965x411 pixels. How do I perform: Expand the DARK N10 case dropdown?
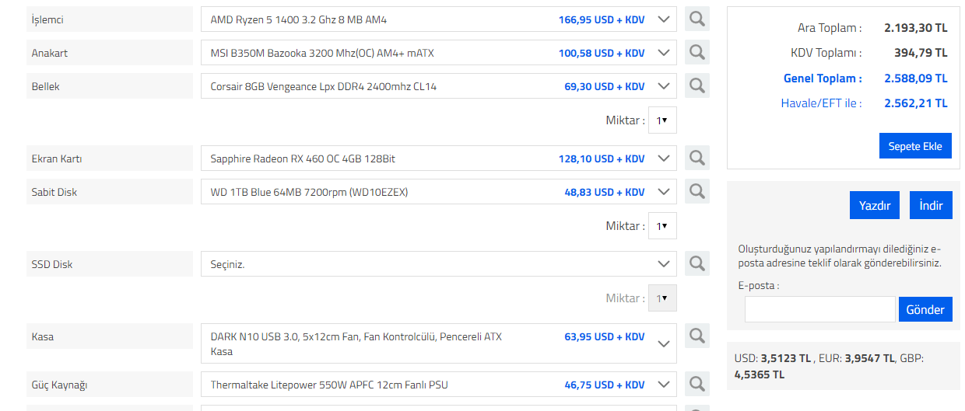439,343
